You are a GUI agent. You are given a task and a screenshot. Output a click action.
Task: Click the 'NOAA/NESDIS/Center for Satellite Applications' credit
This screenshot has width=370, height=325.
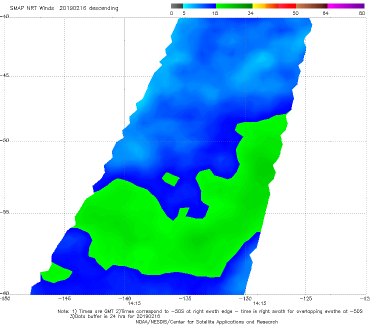point(206,321)
